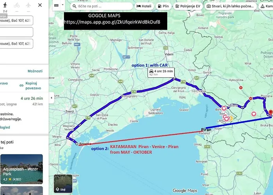Open the Možnosti route options
Image resolution: width=273 pixels, height=195 pixels.
(x=35, y=71)
